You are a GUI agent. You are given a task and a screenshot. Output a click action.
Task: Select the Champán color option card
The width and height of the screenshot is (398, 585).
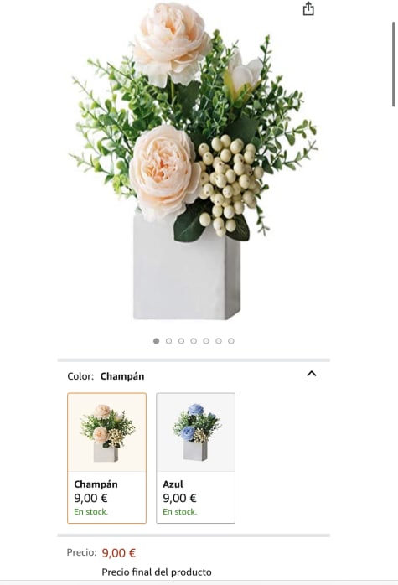(106, 458)
